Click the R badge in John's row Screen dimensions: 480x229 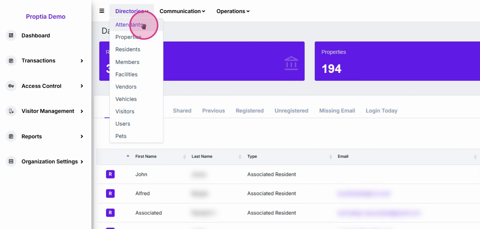[x=110, y=174]
